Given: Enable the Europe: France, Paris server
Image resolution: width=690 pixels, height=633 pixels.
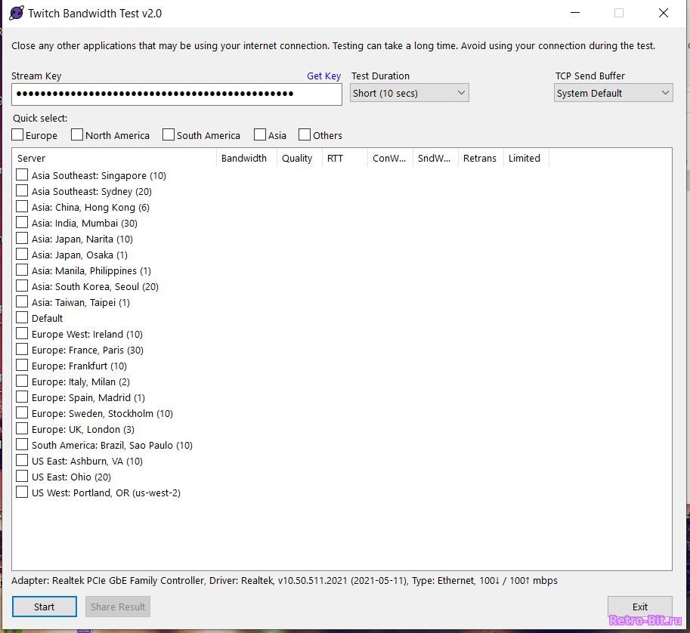Looking at the screenshot, I should point(22,350).
